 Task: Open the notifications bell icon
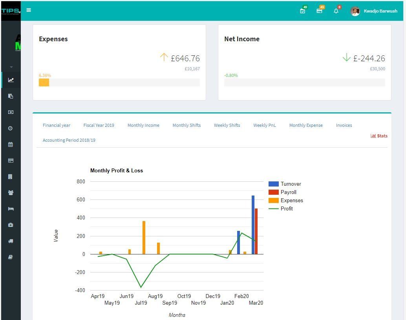(336, 11)
